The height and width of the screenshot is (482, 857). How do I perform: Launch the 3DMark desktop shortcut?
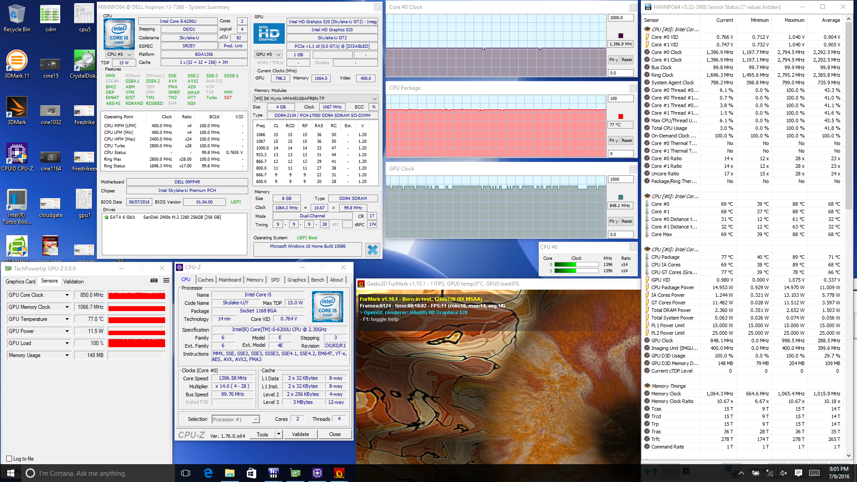click(17, 111)
